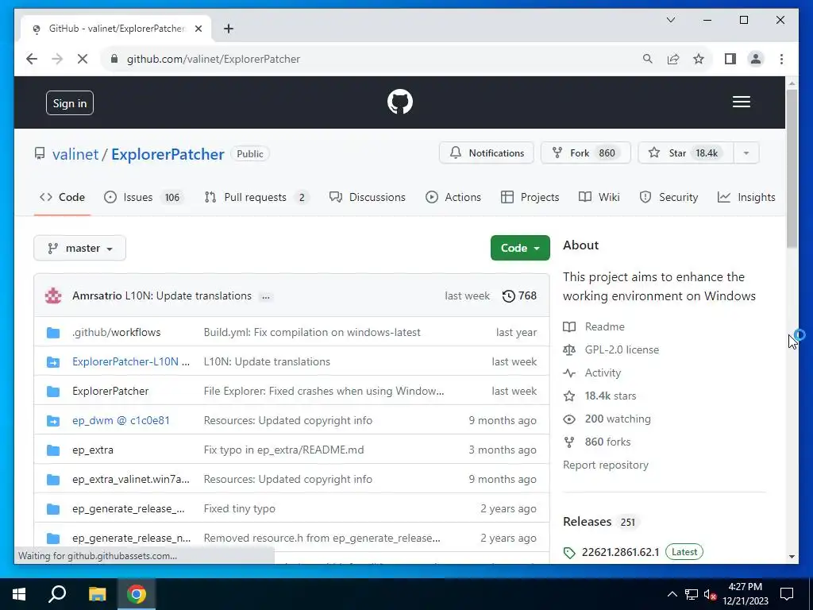
Task: Click the browser back arrow
Action: pyautogui.click(x=32, y=59)
